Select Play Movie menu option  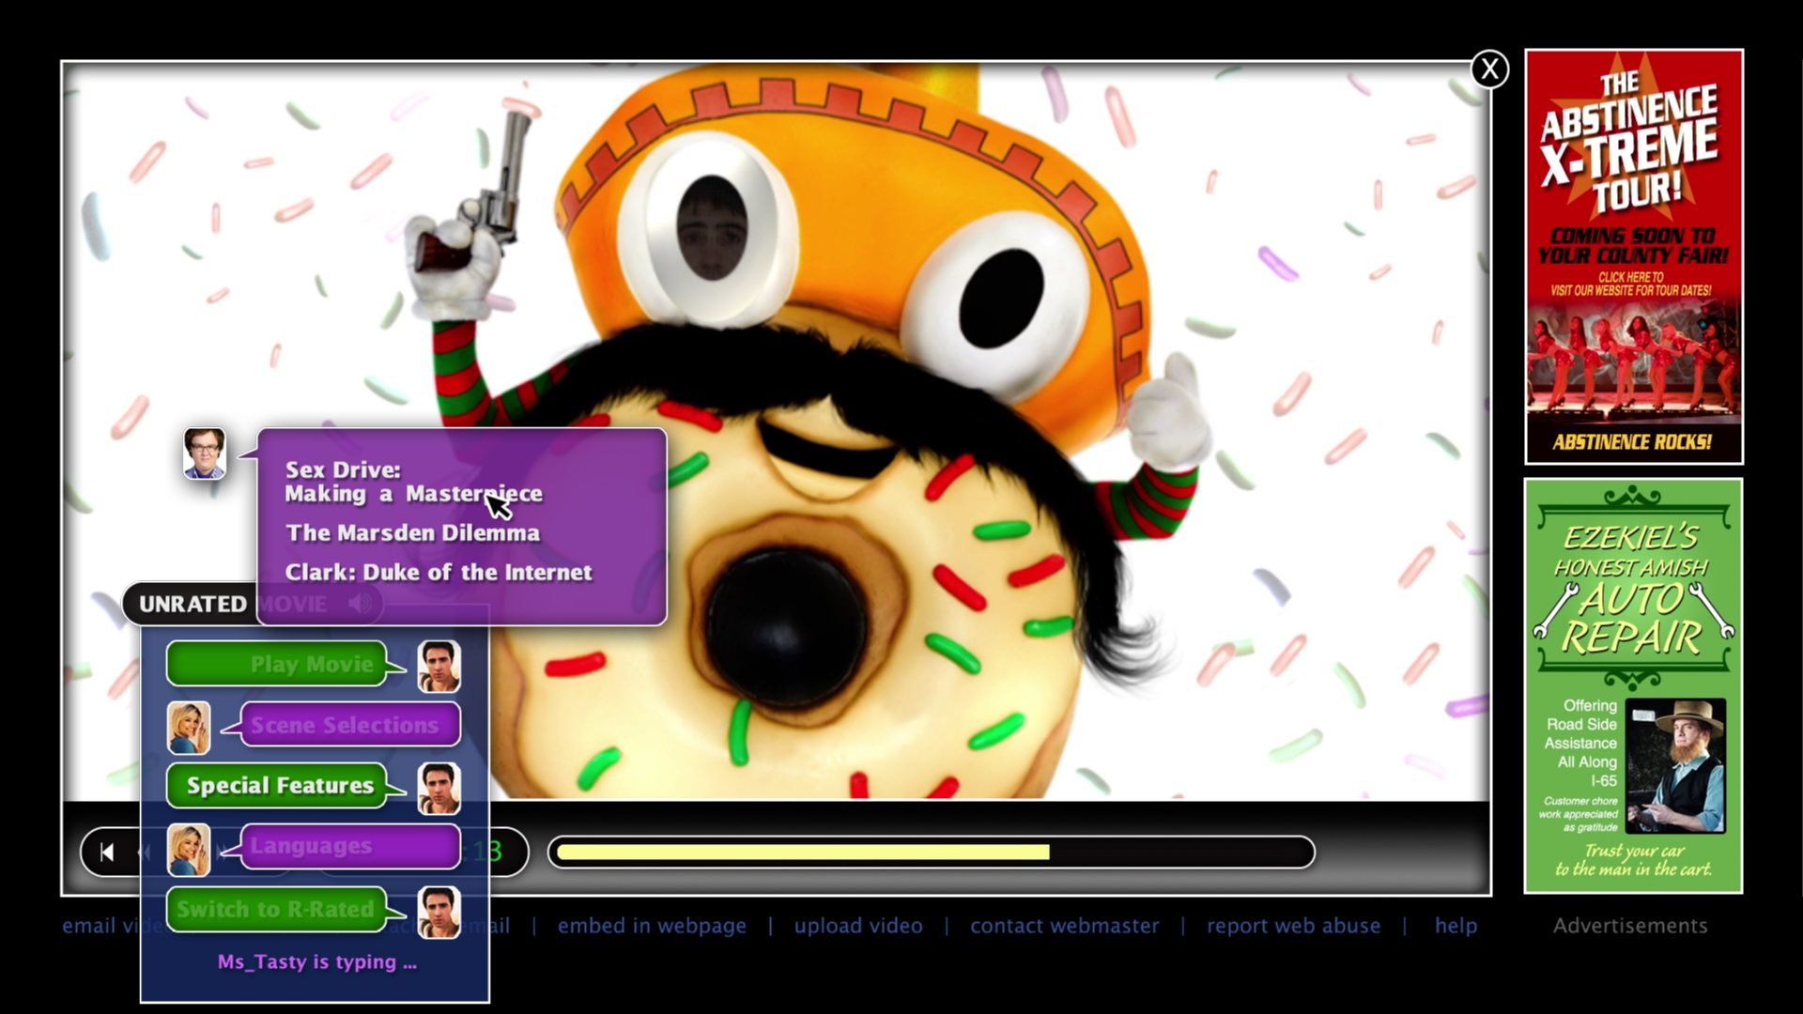(277, 664)
